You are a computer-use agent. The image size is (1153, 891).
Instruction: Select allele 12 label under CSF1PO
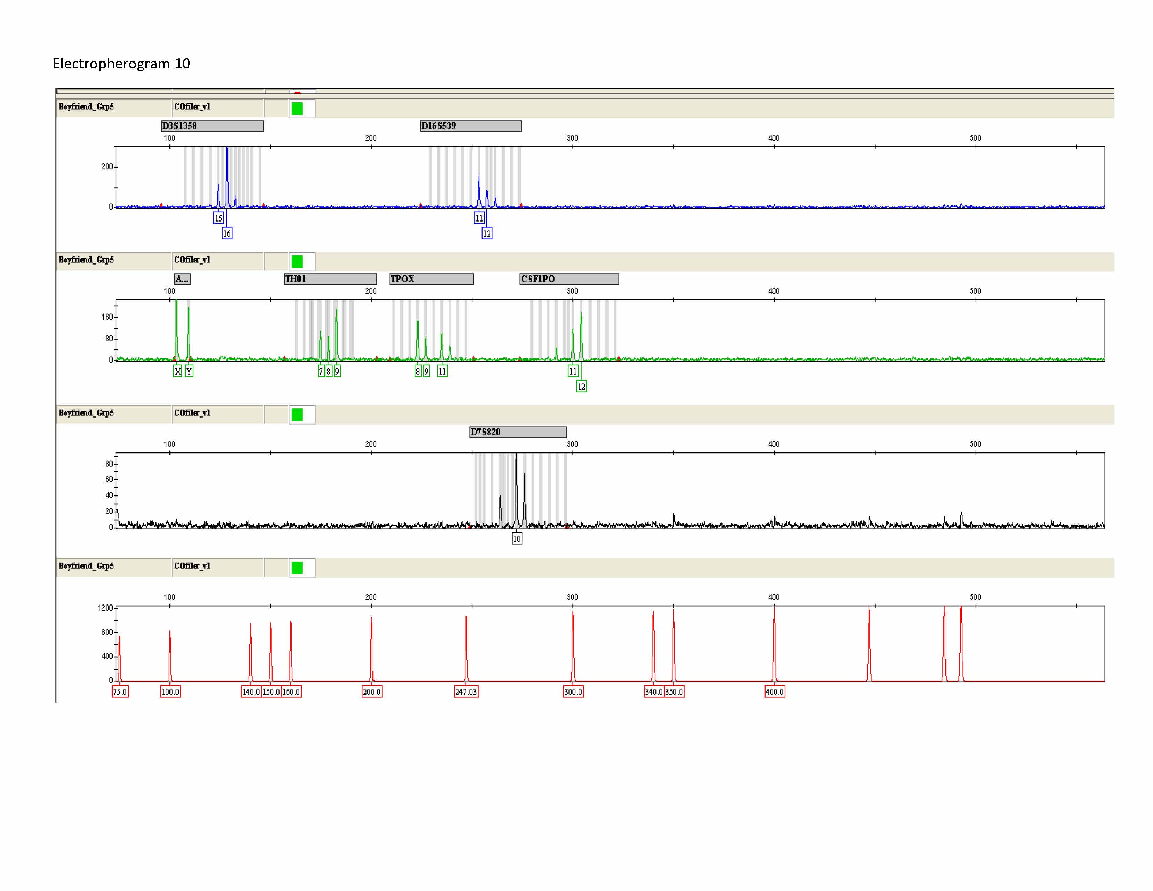point(581,386)
